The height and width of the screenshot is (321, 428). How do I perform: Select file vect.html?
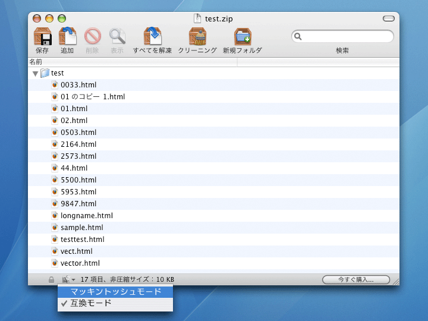(213, 251)
